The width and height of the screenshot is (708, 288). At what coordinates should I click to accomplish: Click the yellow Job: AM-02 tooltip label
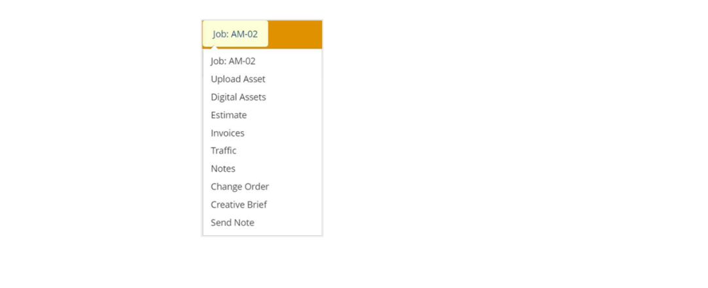point(236,34)
